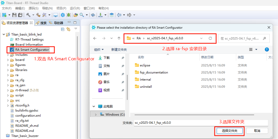Click the 选择文件夹 button
The width and height of the screenshot is (278, 139).
[229, 131]
